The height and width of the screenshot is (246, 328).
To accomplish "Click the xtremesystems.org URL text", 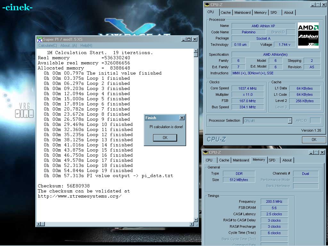I will [x=80, y=196].
